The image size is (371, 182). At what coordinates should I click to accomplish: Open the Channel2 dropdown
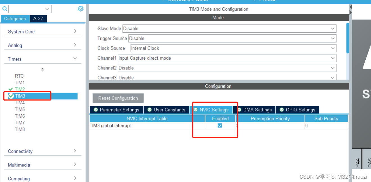tap(227, 68)
